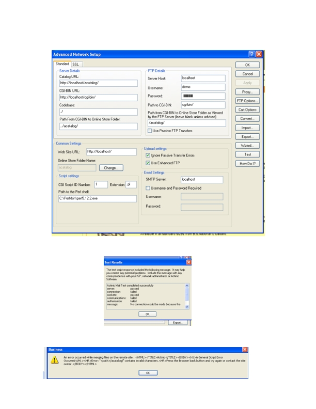Image resolution: width=316 pixels, height=409 pixels.
Task: Click the help question mark in Advanced Network Setup title bar
Action: [x=251, y=54]
